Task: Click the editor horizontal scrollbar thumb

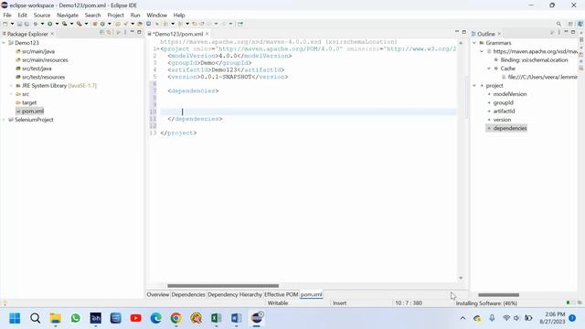Action: (x=223, y=286)
